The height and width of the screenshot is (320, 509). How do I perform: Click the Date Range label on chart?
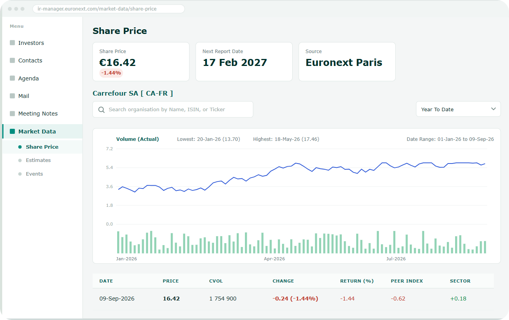[x=450, y=139]
